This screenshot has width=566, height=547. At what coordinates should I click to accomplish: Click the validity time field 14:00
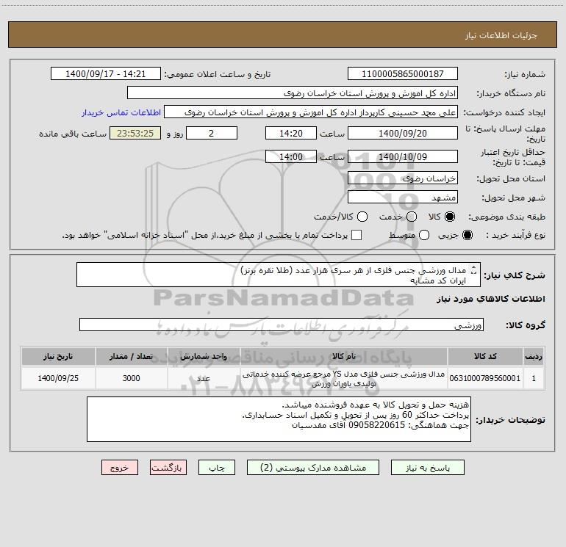click(x=291, y=156)
